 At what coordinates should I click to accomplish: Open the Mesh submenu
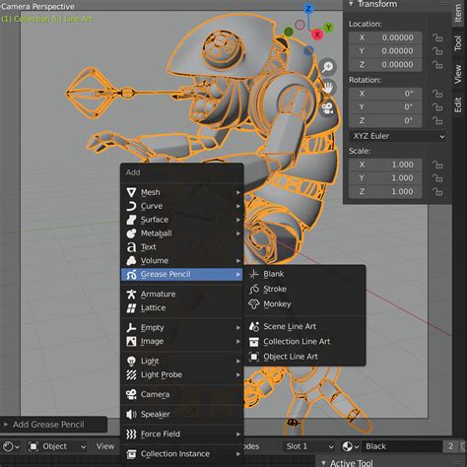pos(182,192)
